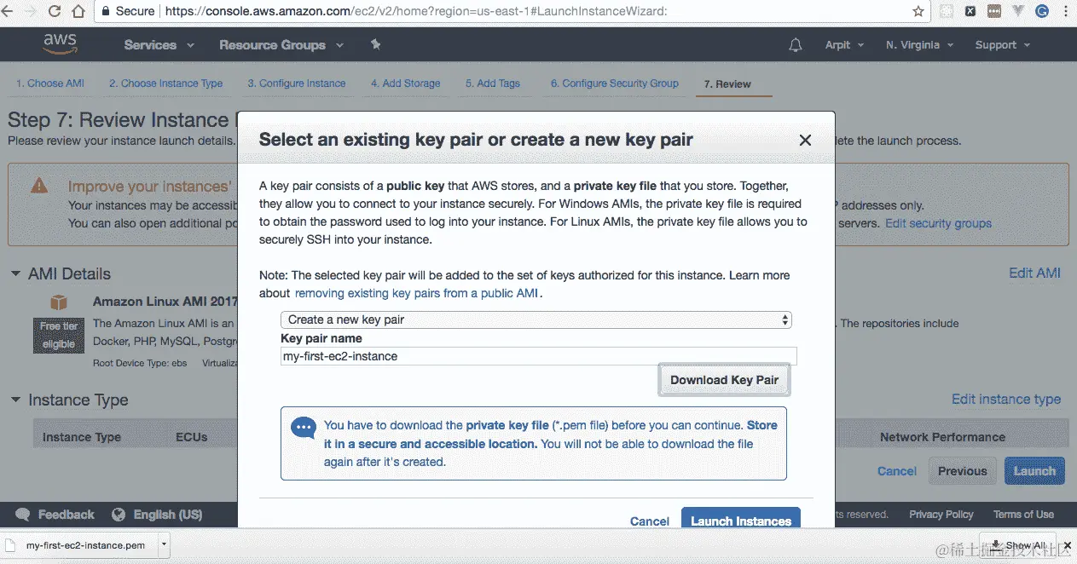The height and width of the screenshot is (564, 1077).
Task: Go to the Choose Instance Type step
Action: point(165,83)
